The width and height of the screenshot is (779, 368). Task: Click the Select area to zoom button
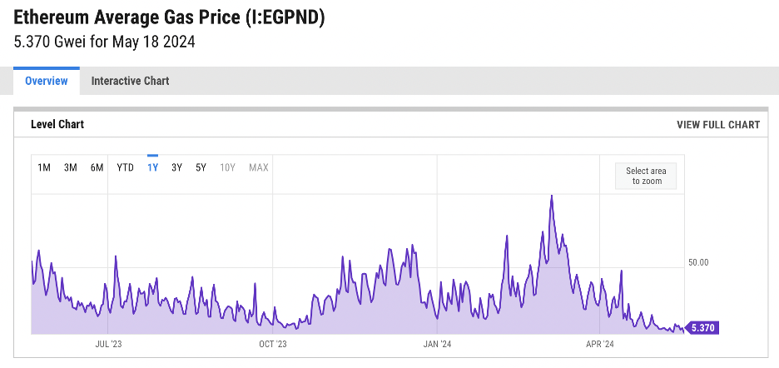646,176
